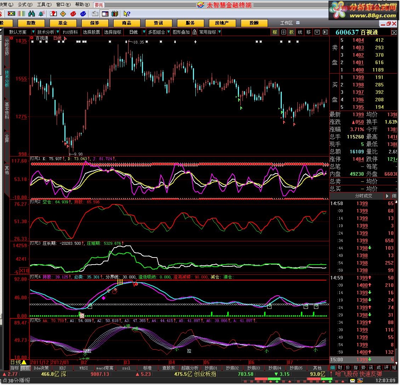Click the alarm bell alert icon
Viewport: 400px width, 385px height.
[42, 14]
